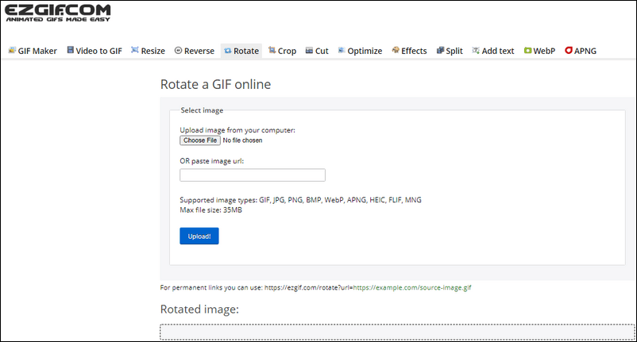Click the GIF Maker icon
The width and height of the screenshot is (637, 342).
click(12, 50)
